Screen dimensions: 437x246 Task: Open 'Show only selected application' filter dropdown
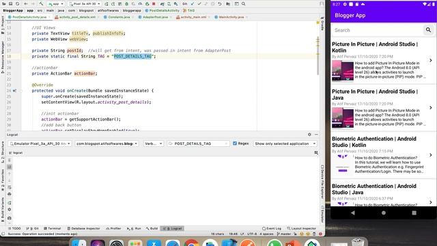[x=285, y=143]
